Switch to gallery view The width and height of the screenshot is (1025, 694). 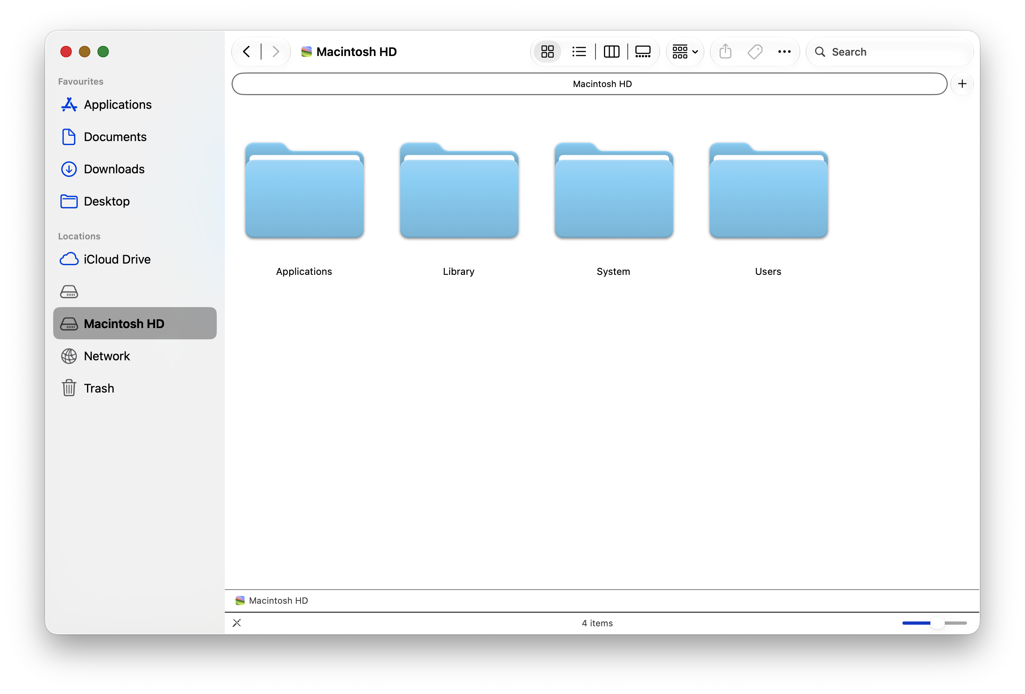643,52
